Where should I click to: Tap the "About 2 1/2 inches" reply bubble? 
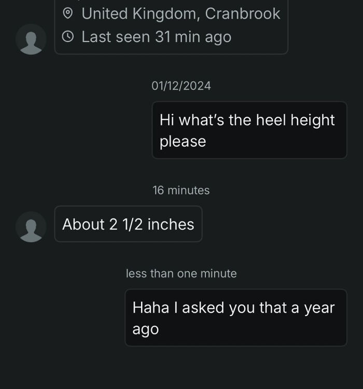point(128,224)
